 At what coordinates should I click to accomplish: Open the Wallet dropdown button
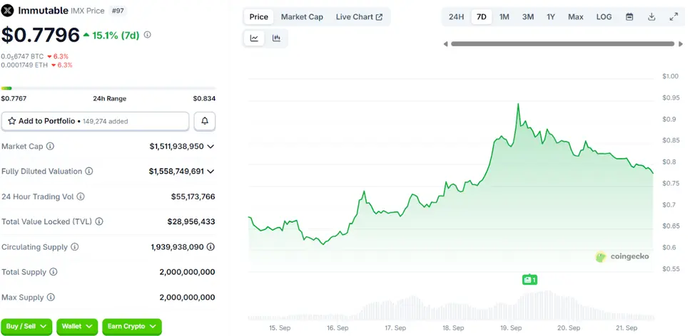[x=76, y=326]
